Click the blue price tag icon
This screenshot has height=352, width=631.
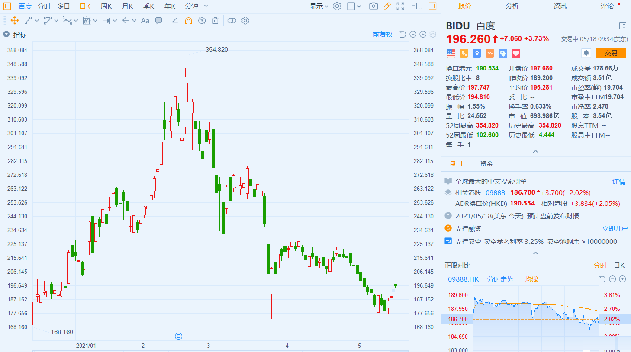click(x=503, y=53)
